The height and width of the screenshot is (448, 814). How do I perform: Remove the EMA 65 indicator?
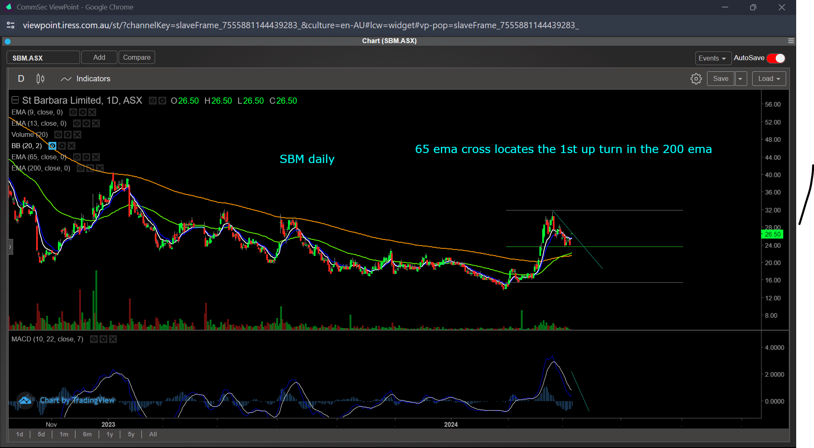click(x=96, y=157)
